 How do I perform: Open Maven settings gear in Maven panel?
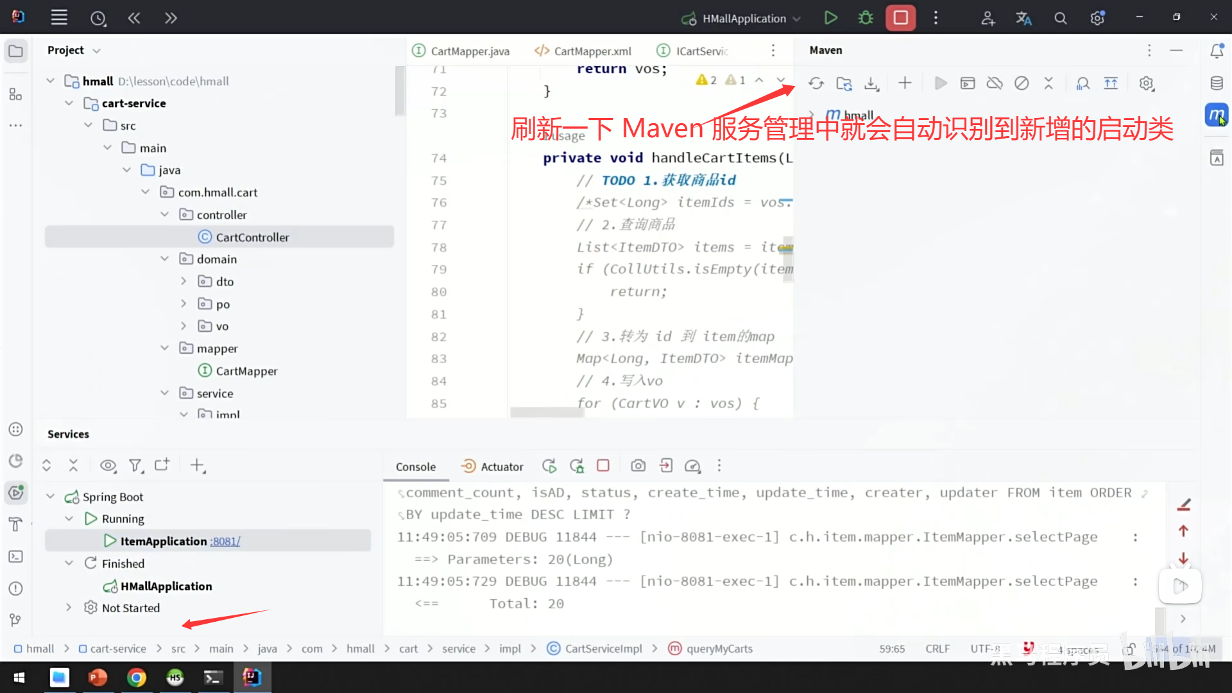[1147, 83]
